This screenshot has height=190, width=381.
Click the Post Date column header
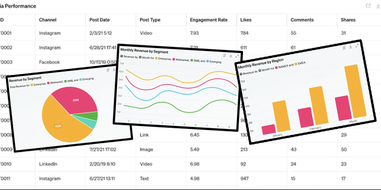[x=100, y=20]
